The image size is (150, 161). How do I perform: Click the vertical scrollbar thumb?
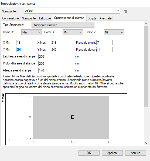click(146, 67)
